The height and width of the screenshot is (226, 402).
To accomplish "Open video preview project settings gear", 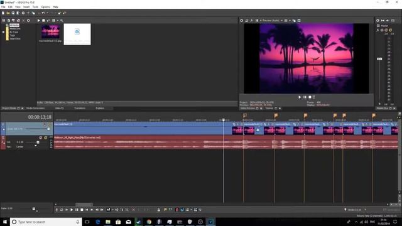I will point(241,21).
